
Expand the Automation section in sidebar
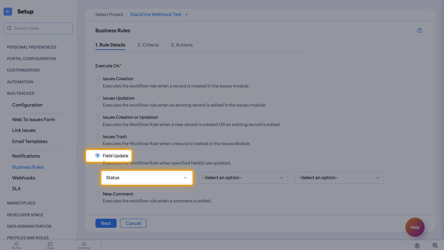pyautogui.click(x=20, y=82)
